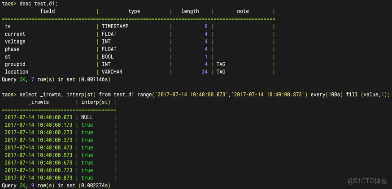
Task: Click the NULL value in results
Action: [87, 117]
